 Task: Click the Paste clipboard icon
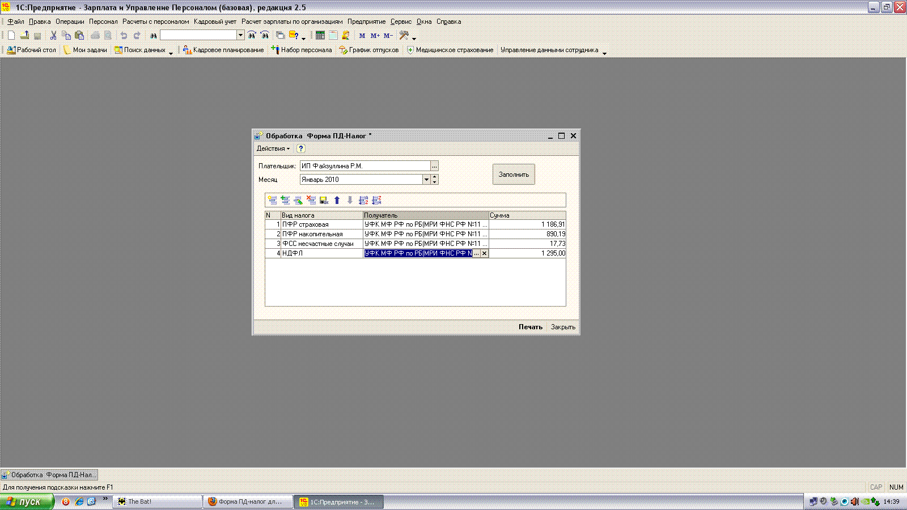(x=79, y=35)
